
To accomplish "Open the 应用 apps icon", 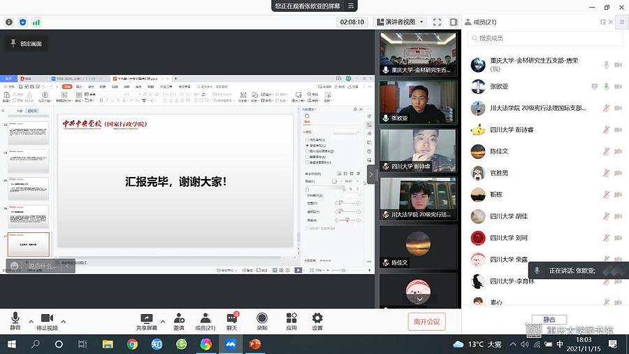I will coord(291,318).
